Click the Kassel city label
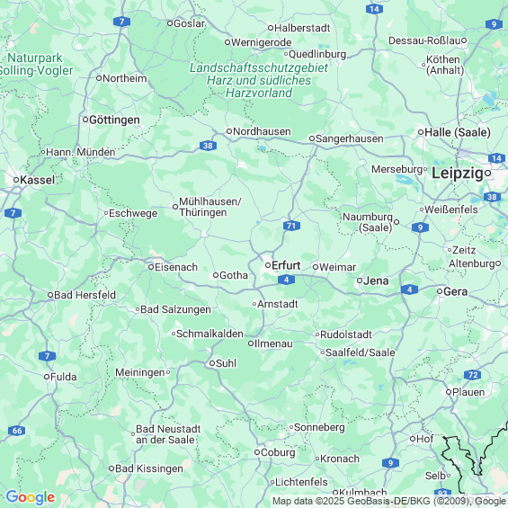 tap(37, 180)
